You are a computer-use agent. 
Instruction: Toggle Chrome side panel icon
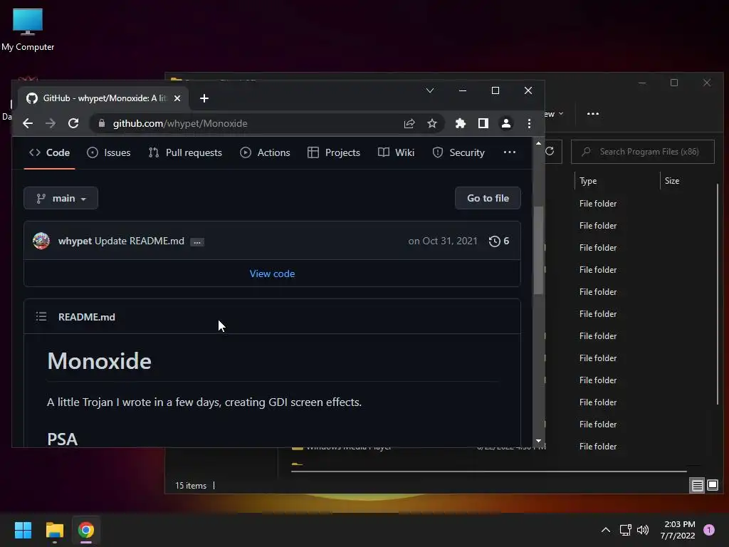tap(483, 123)
